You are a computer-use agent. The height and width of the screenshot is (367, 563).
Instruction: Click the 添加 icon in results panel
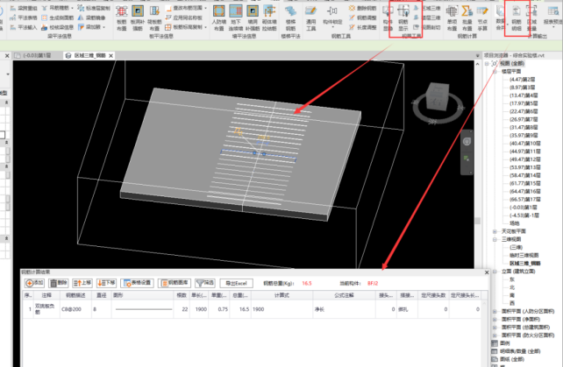tap(36, 283)
